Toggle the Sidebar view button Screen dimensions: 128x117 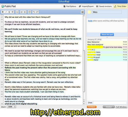pos(109,107)
